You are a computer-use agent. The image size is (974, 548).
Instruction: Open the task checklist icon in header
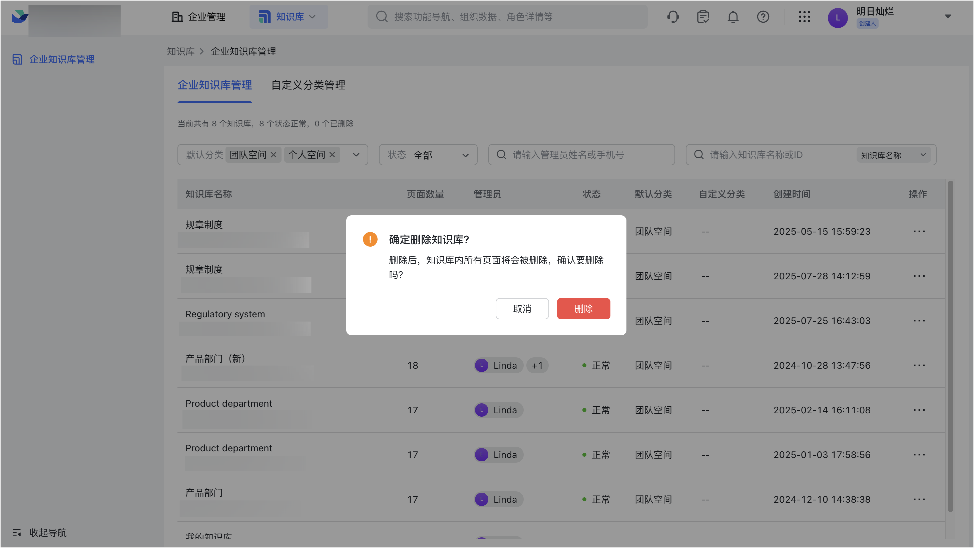pos(703,17)
